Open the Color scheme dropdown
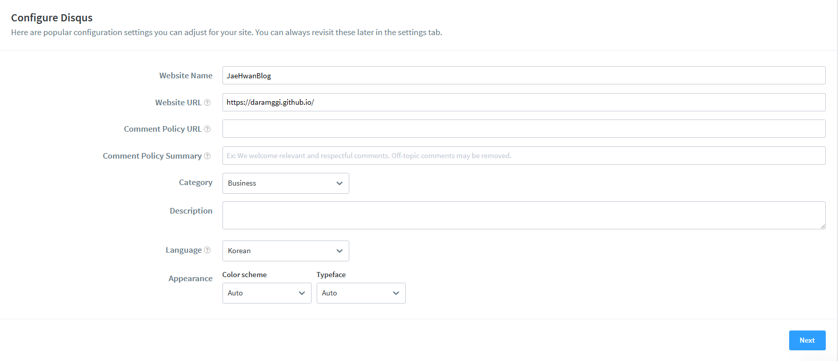Viewport: 838px width, 361px height. pyautogui.click(x=267, y=293)
